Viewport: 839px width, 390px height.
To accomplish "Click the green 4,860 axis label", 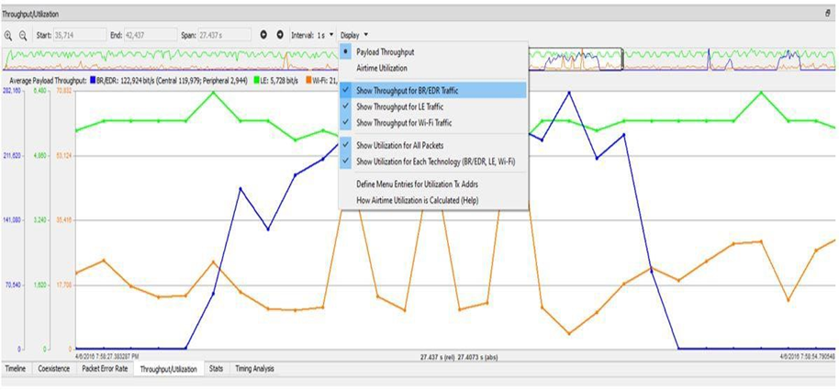I will pos(39,156).
